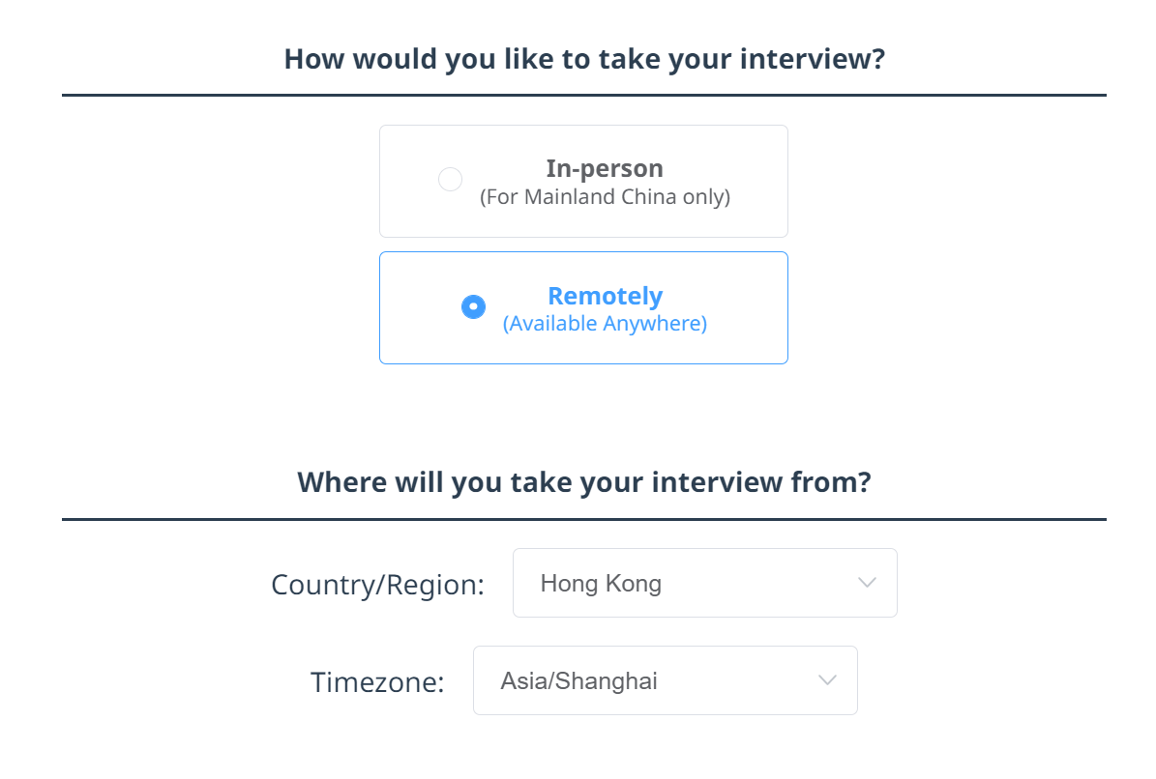Open the Country/Region dropdown showing Hong Kong
This screenshot has width=1156, height=779.
tap(704, 582)
